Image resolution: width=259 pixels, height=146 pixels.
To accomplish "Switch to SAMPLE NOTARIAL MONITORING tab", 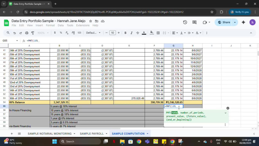I will (49, 134).
